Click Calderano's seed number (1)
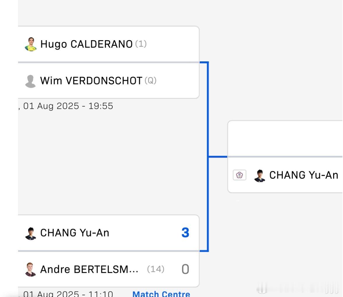 (141, 44)
